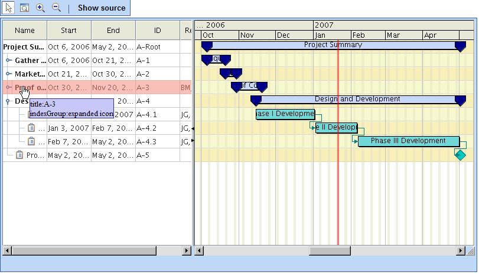
Task: Expand the Market task group
Action: [8, 74]
